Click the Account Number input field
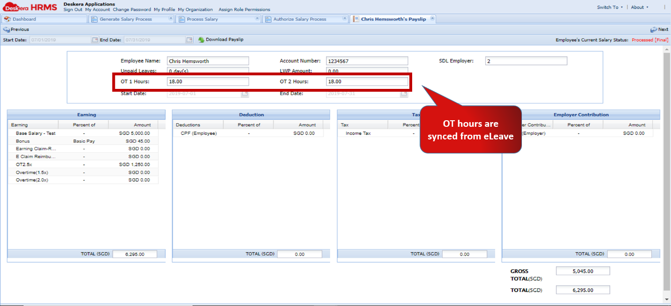Image resolution: width=671 pixels, height=306 pixels. click(367, 60)
